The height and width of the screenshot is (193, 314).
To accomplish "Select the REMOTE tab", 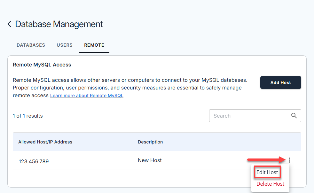I will pyautogui.click(x=94, y=45).
